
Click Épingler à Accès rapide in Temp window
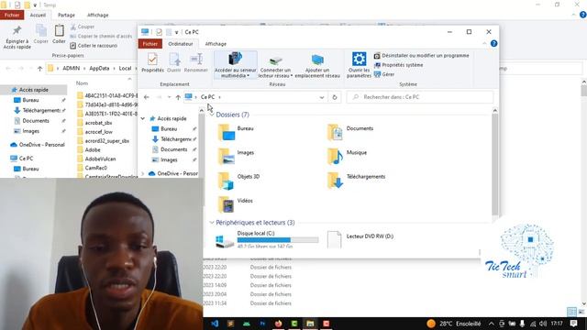[17, 38]
